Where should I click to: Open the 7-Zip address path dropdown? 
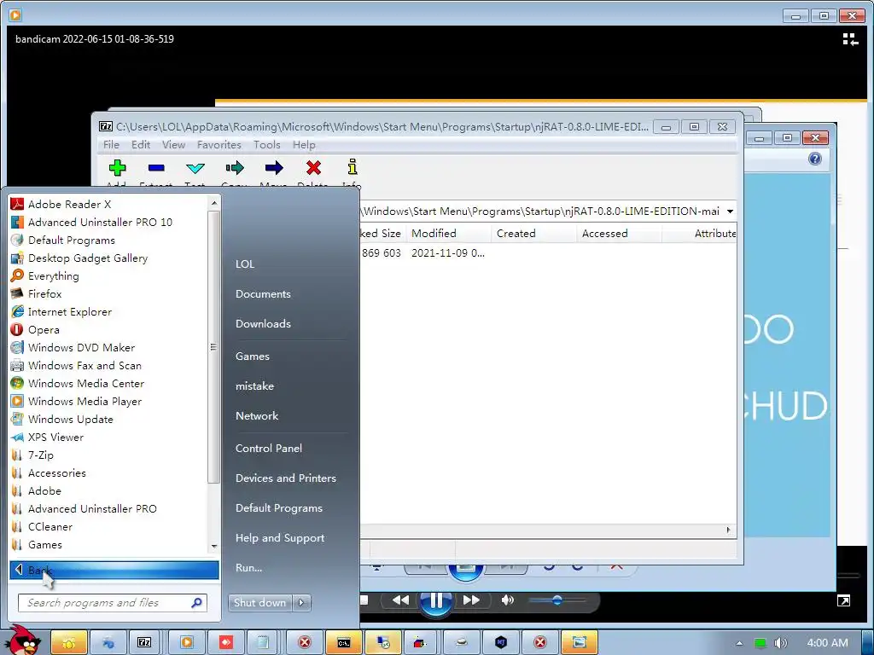730,212
